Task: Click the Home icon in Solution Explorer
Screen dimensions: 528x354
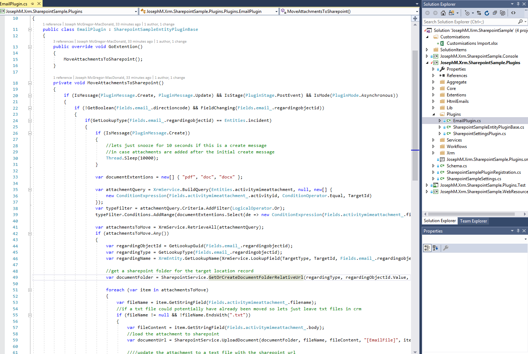Action: coord(443,13)
